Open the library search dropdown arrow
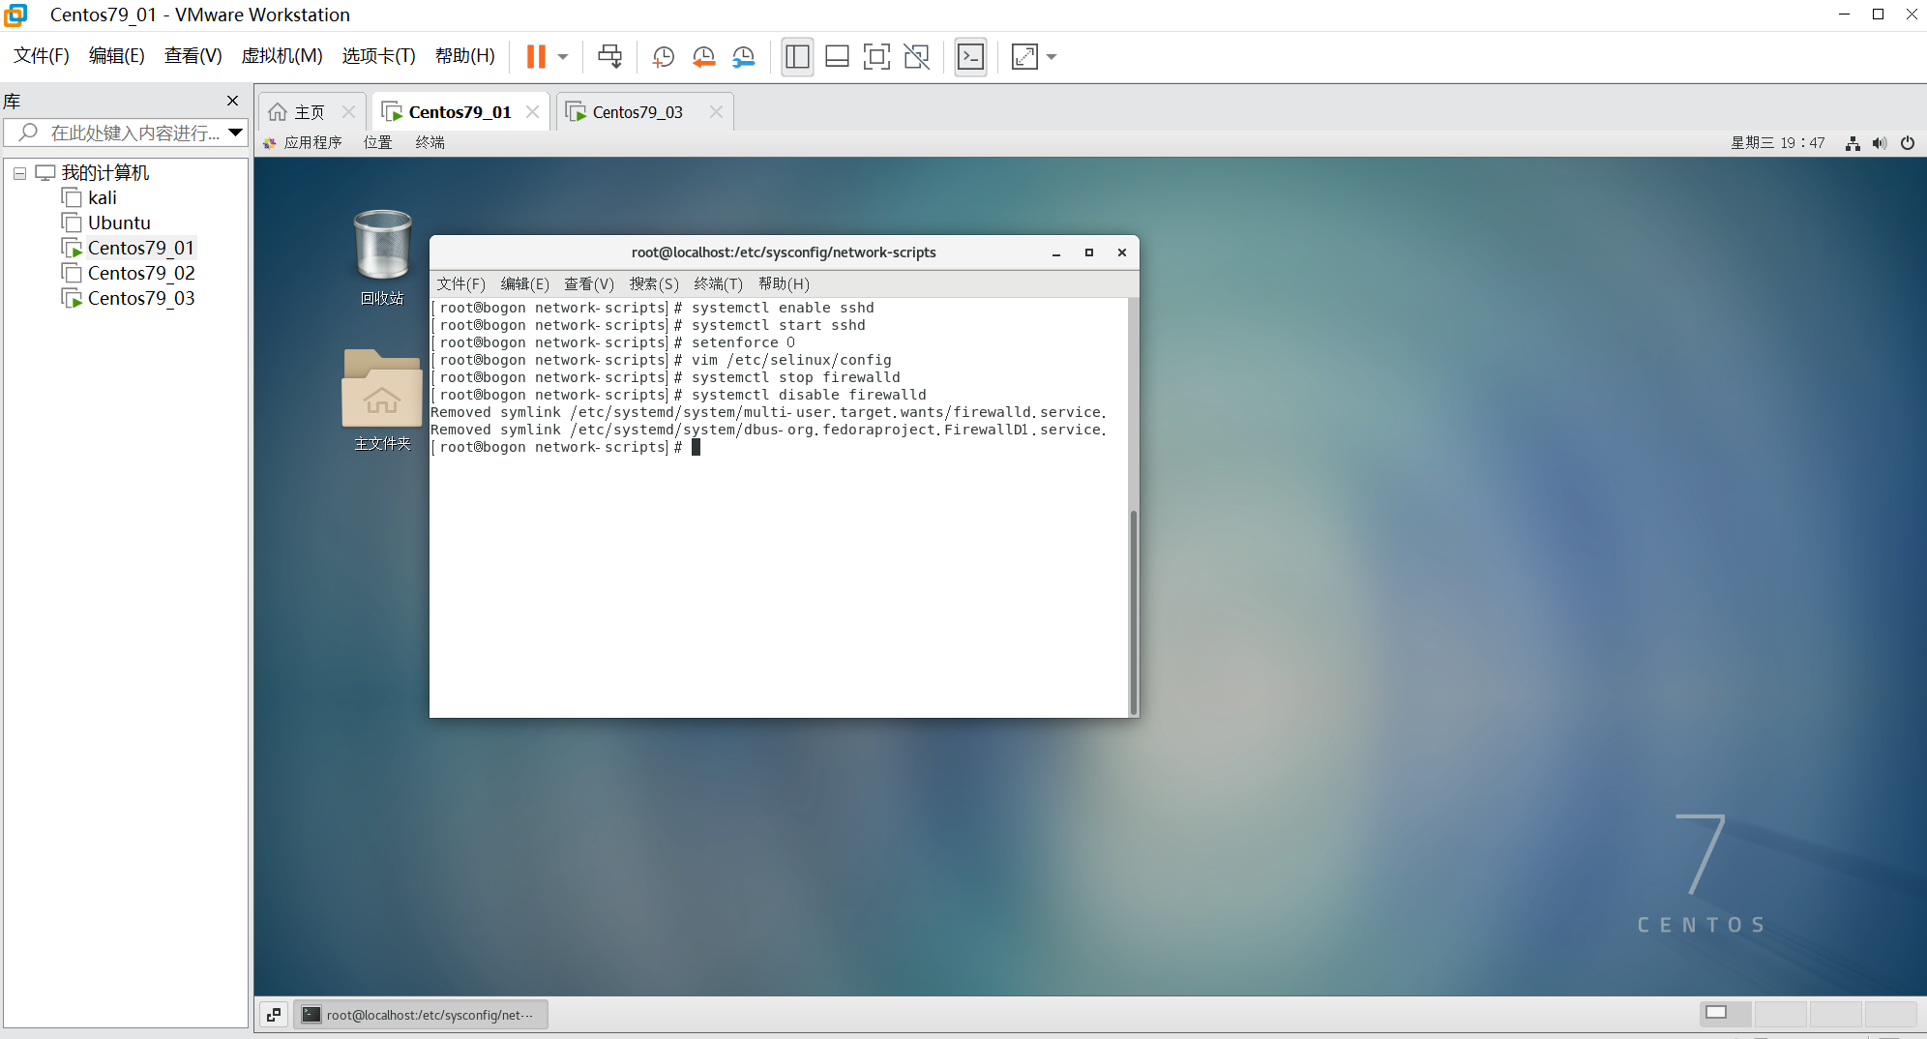1927x1039 pixels. (235, 133)
